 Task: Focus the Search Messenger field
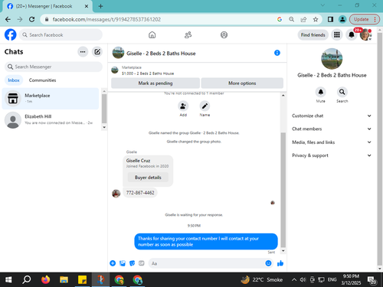pos(54,67)
